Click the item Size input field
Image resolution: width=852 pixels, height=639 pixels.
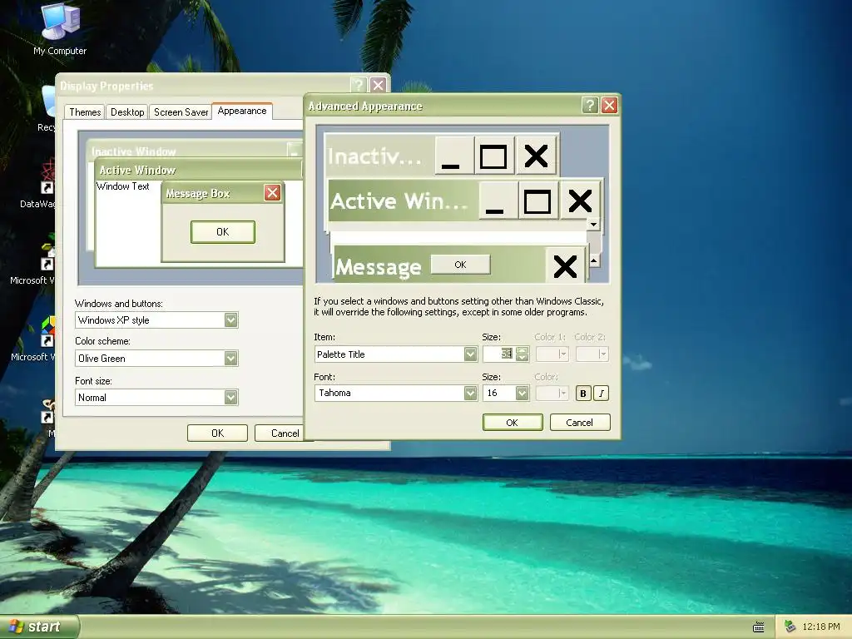[499, 354]
